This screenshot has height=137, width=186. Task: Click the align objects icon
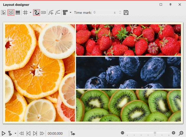click(65, 12)
